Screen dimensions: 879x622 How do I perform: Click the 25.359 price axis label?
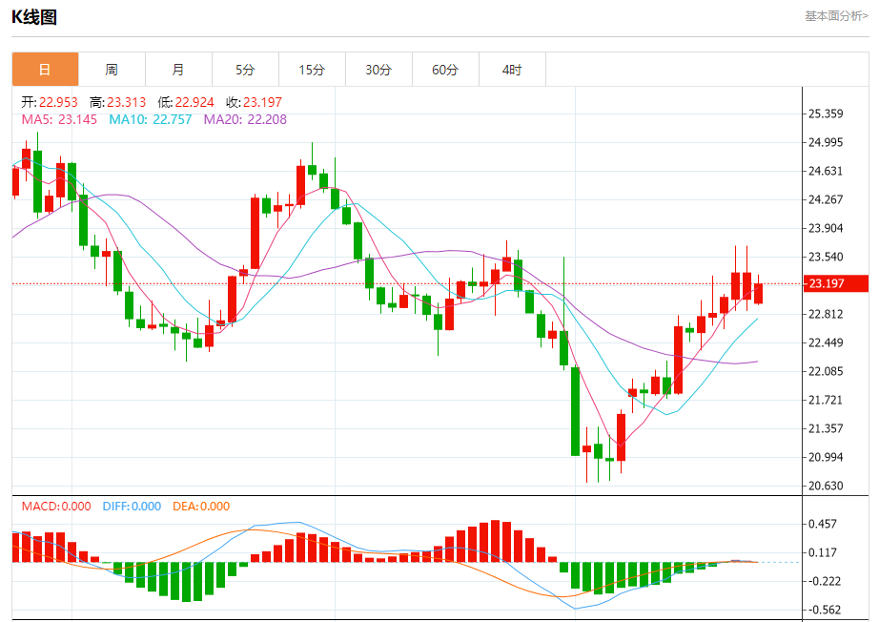coord(826,114)
